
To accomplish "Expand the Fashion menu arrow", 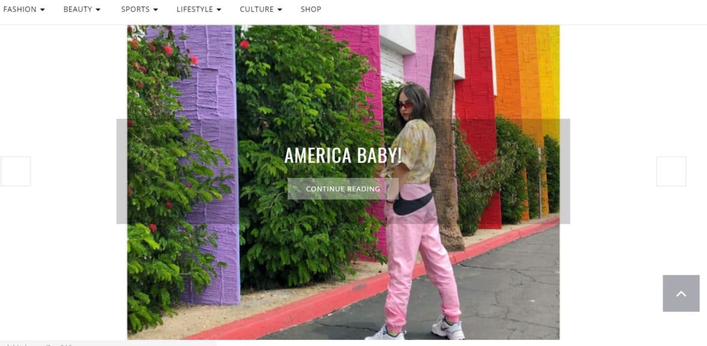I will [x=43, y=10].
